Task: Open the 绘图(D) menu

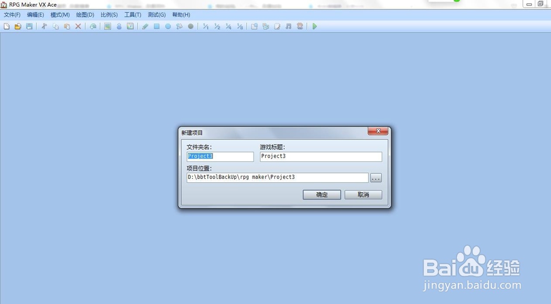Action: coord(85,15)
